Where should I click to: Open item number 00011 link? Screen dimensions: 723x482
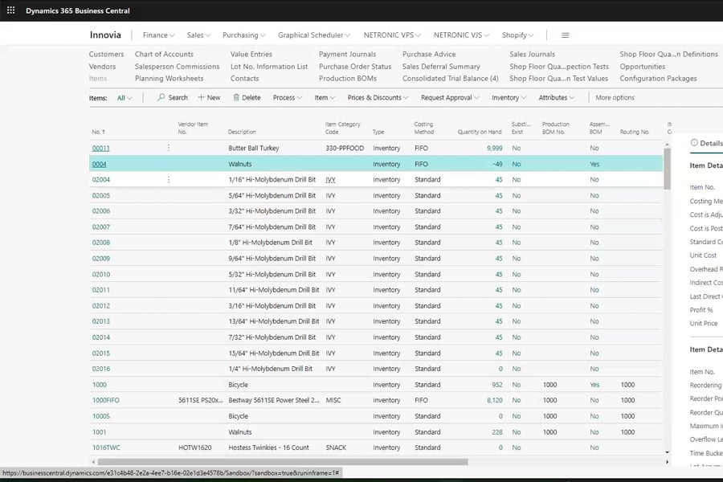click(101, 148)
